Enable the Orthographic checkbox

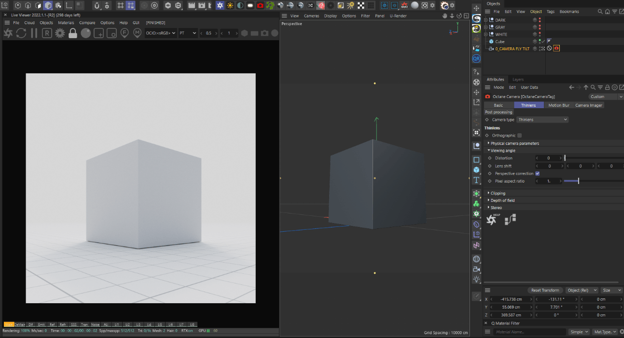pos(519,136)
